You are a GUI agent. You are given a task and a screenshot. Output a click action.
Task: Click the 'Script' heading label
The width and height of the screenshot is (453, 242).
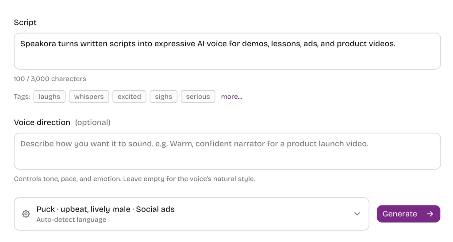tap(25, 22)
